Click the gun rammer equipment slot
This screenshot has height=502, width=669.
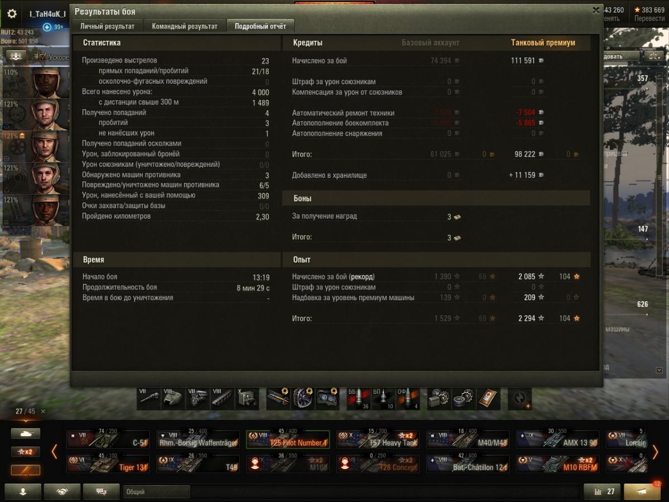click(x=278, y=399)
